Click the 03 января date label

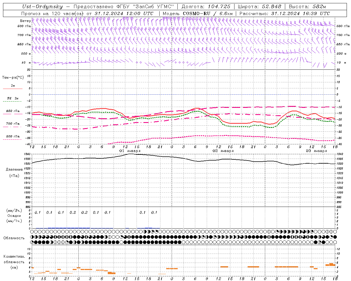[316, 151]
